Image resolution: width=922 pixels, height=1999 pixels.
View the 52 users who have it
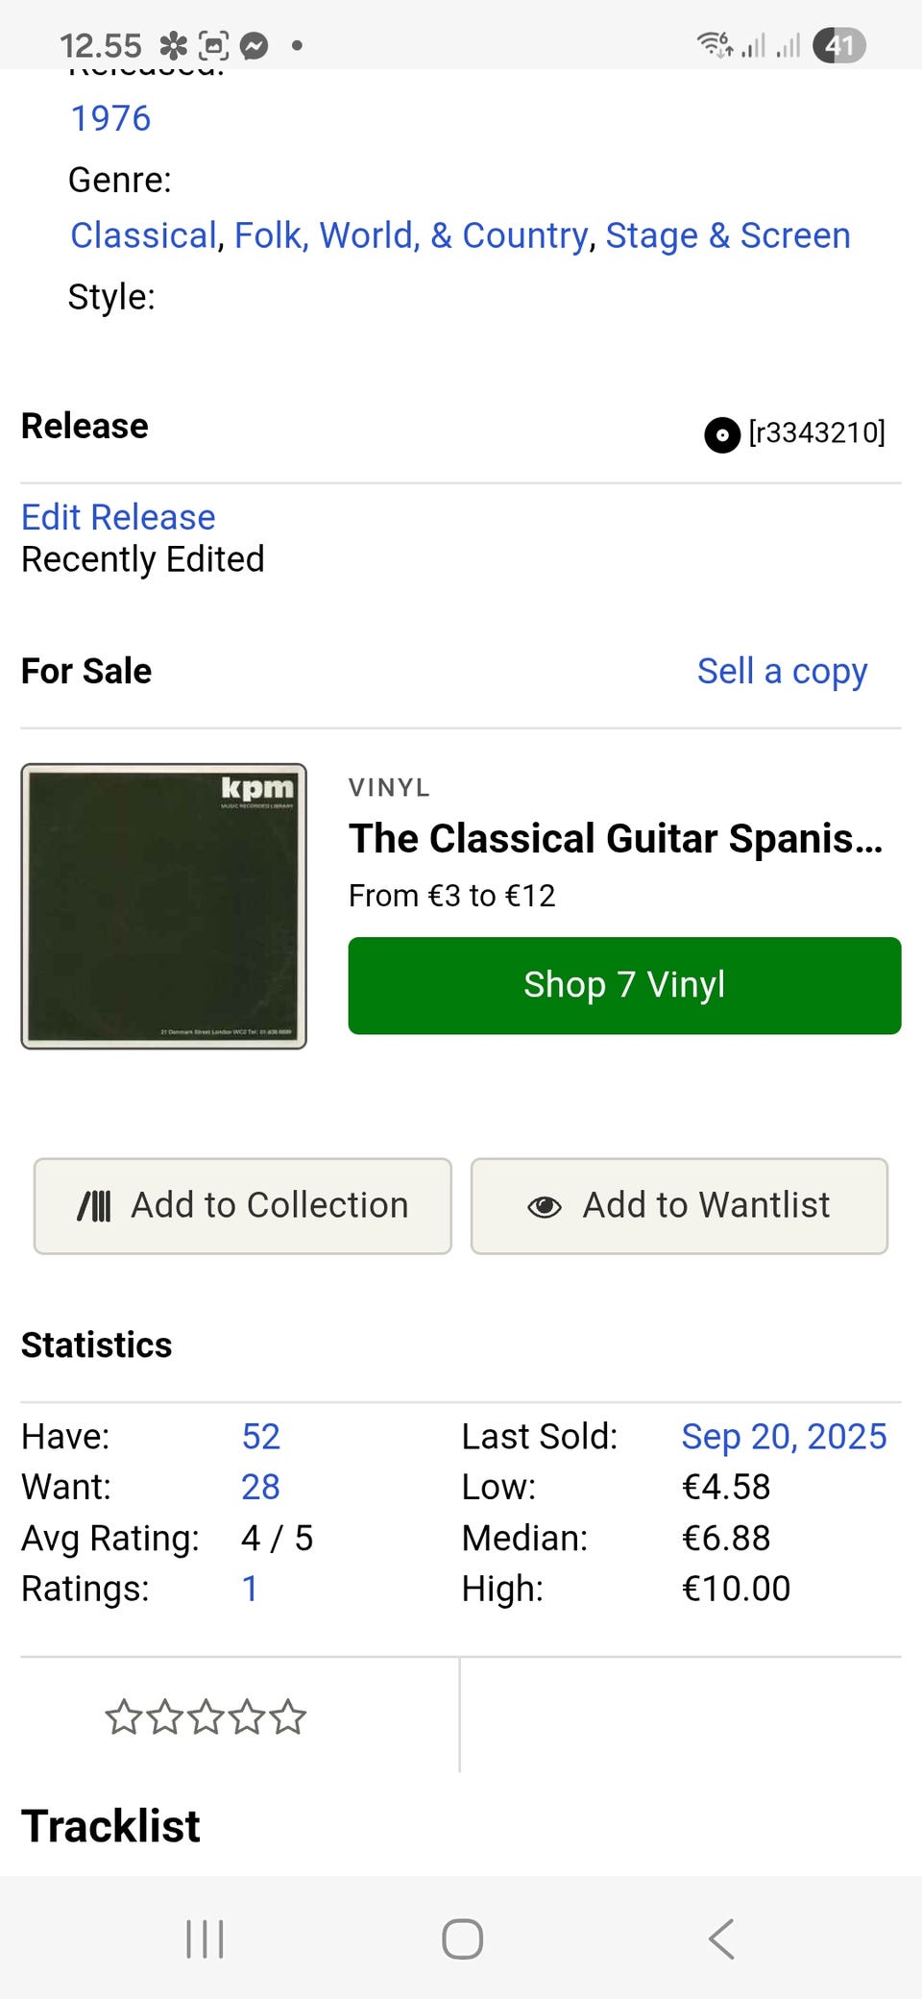[260, 1436]
